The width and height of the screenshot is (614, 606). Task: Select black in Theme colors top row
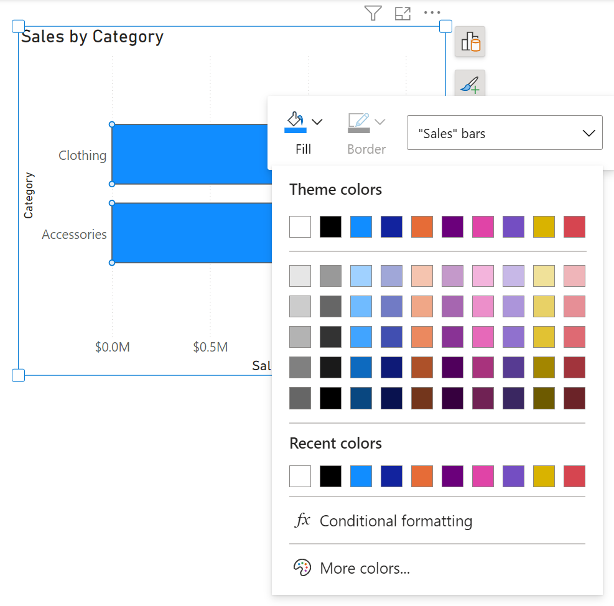pyautogui.click(x=330, y=226)
